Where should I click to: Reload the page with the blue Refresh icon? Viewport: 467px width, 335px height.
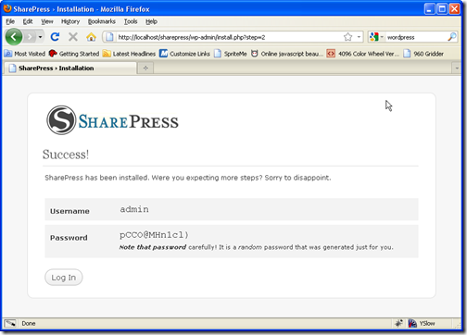click(x=55, y=37)
